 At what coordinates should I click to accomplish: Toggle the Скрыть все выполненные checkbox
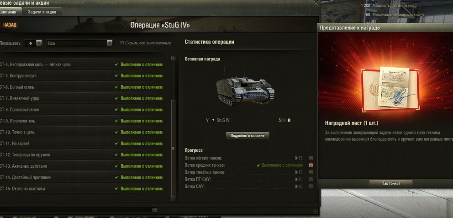point(121,43)
